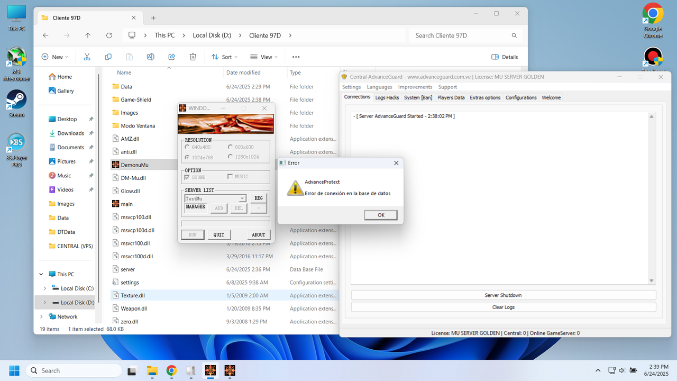The image size is (677, 381).
Task: Open new tab in File Explorer
Action: (x=153, y=17)
